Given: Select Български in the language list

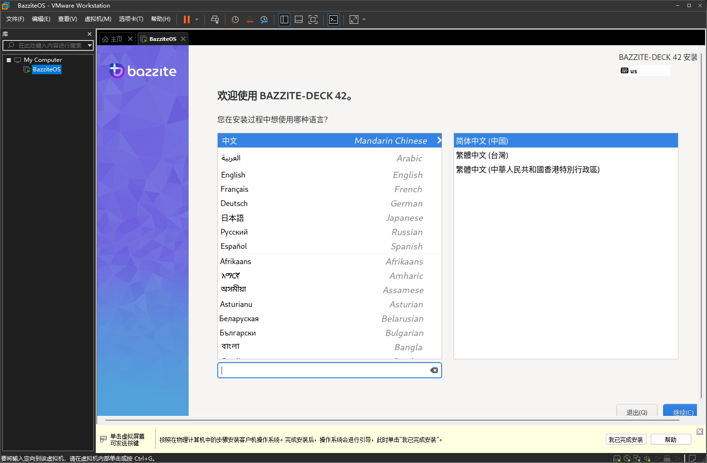Looking at the screenshot, I should pyautogui.click(x=330, y=333).
